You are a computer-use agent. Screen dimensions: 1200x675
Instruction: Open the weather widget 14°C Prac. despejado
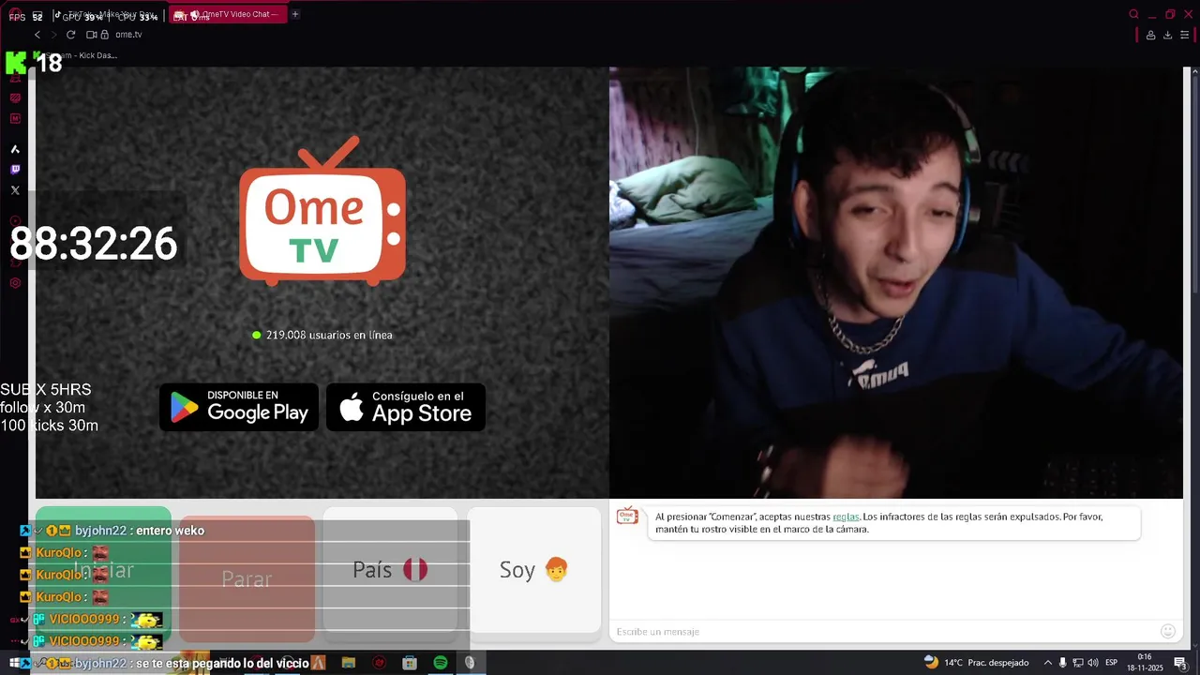coord(976,663)
